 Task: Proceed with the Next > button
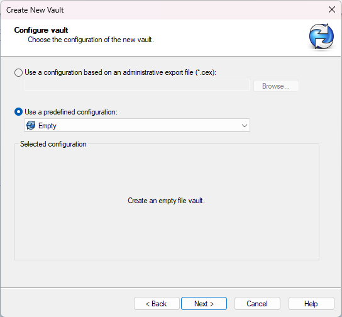(204, 303)
